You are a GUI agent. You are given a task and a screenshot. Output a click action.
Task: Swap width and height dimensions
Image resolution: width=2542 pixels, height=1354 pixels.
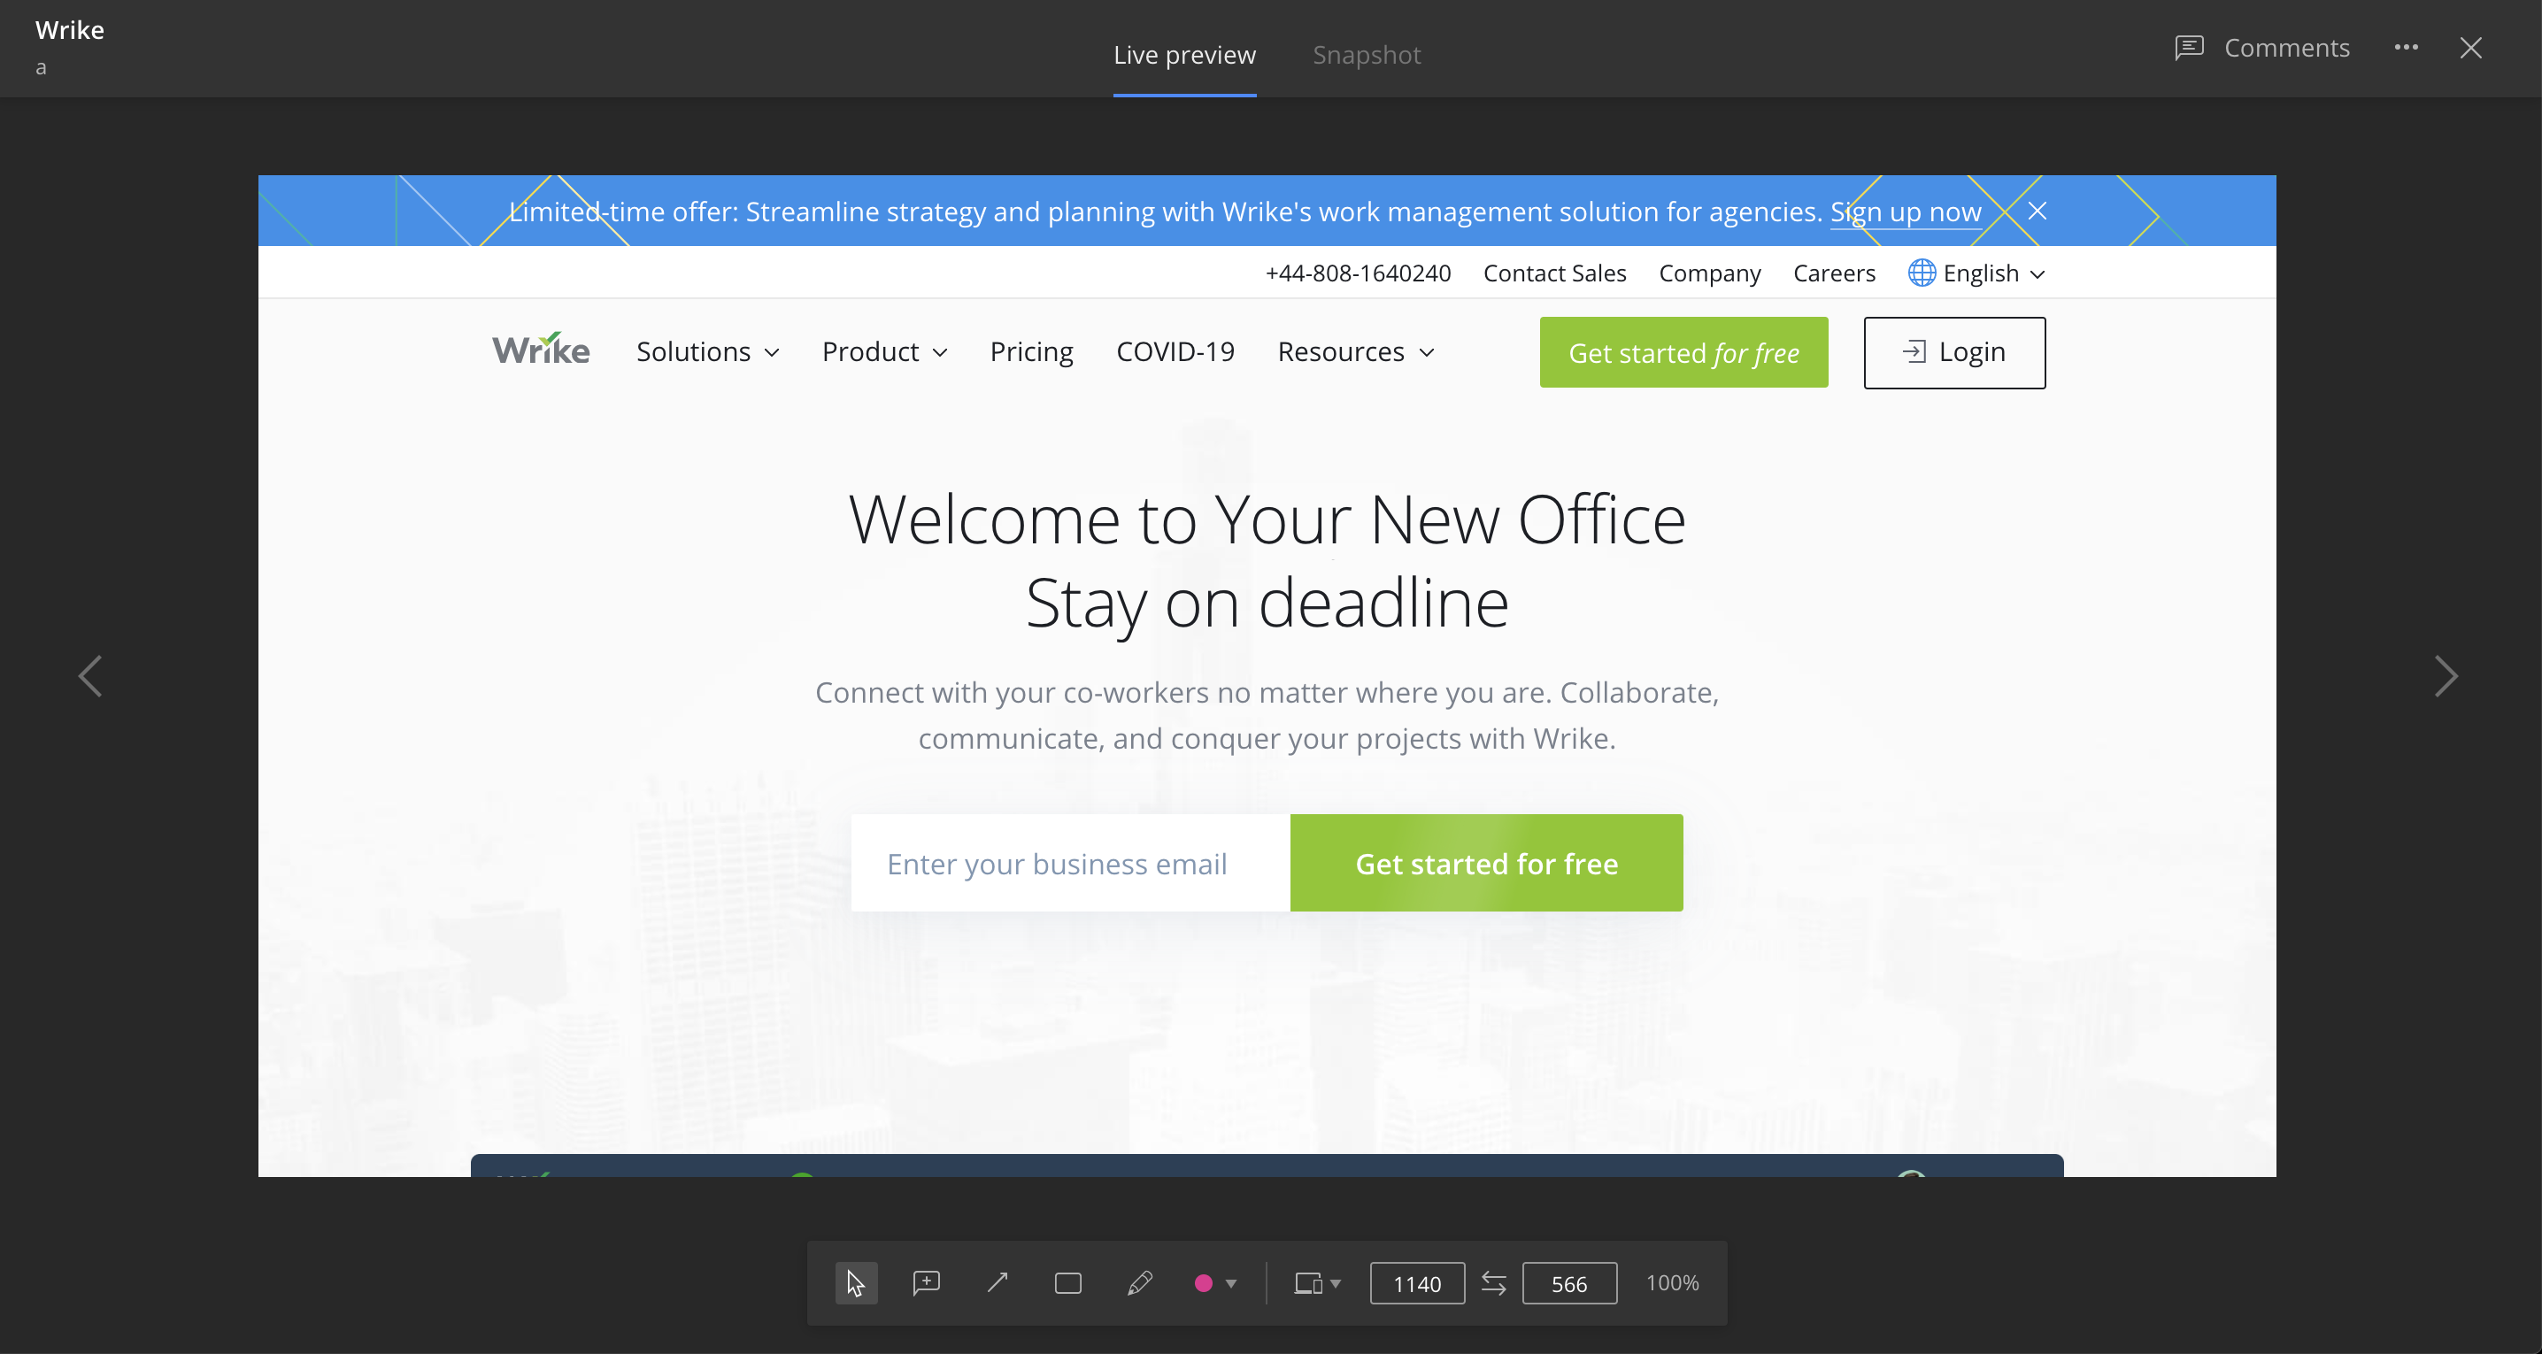tap(1493, 1283)
